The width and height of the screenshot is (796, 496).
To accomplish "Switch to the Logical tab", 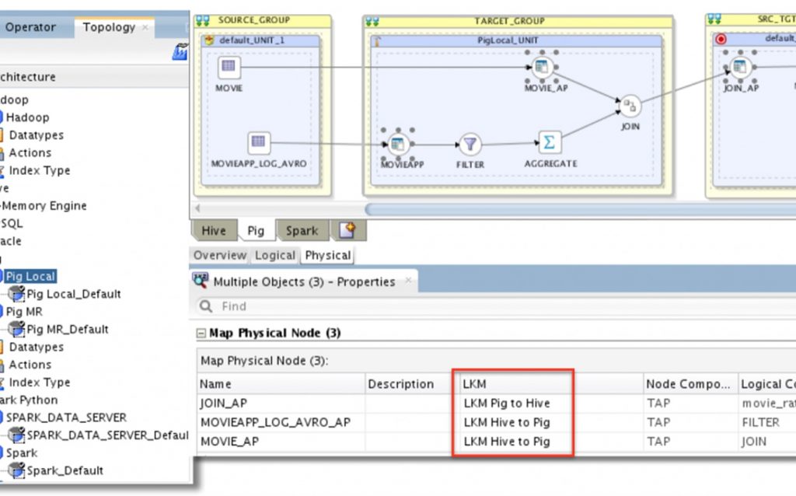I will coord(274,255).
